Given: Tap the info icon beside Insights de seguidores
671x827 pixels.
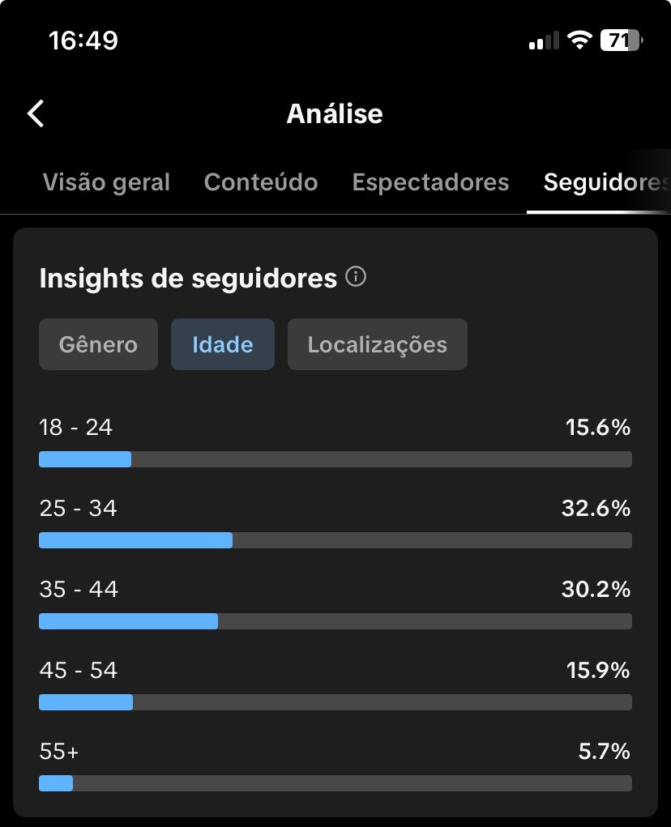Looking at the screenshot, I should pos(355,278).
